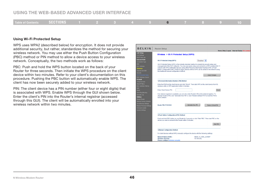Open Firmware Update in the sidebar
Image resolution: width=264 pixels, height=185 pixels.
point(141,108)
